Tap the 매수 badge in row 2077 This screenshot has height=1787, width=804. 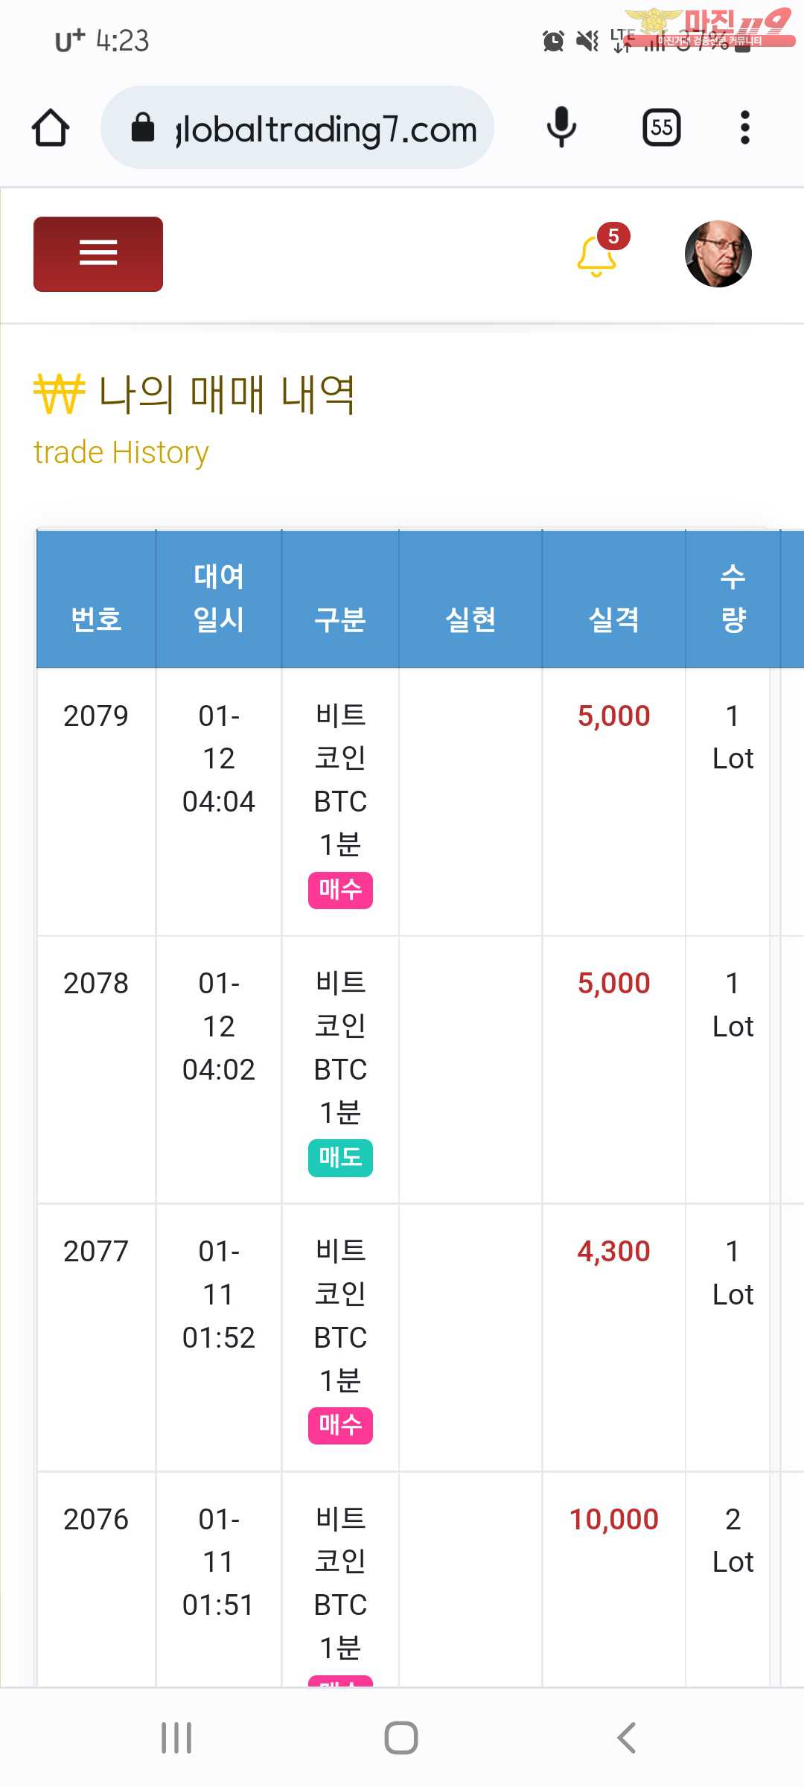pos(340,1425)
